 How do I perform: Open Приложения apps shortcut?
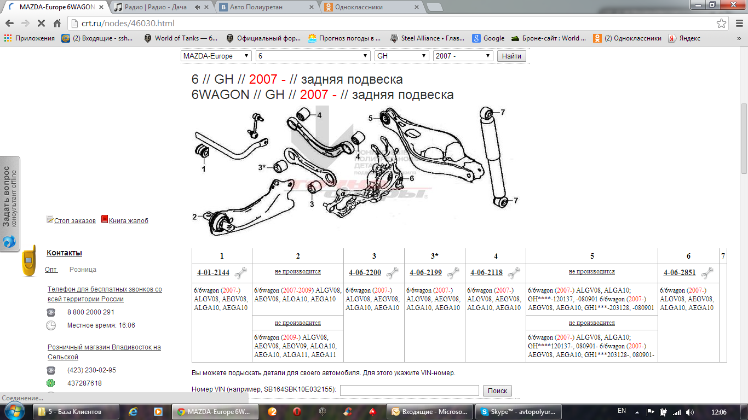click(30, 38)
